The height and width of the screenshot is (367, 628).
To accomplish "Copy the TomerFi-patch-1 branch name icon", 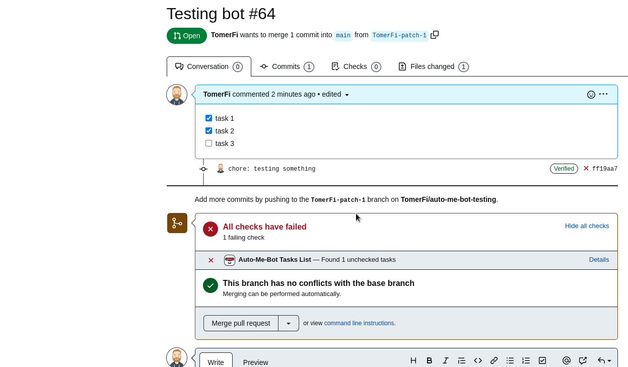I will pyautogui.click(x=435, y=35).
